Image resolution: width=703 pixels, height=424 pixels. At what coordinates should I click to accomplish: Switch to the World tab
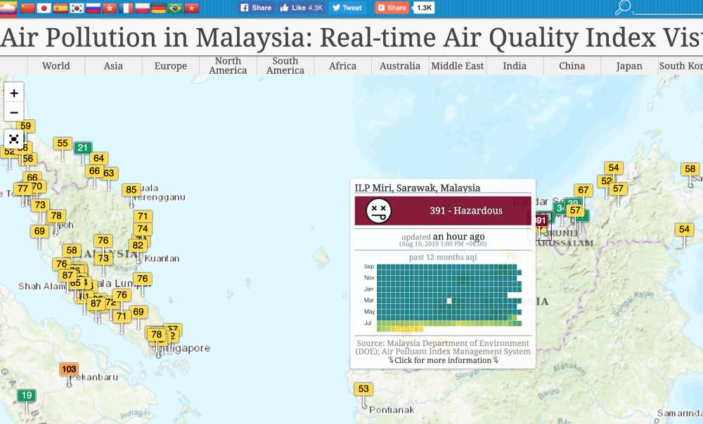point(56,65)
